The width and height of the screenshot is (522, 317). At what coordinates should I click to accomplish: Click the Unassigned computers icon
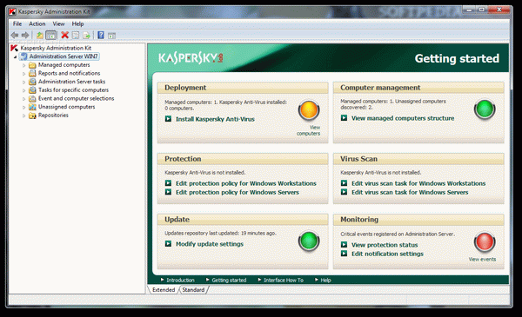[x=32, y=107]
